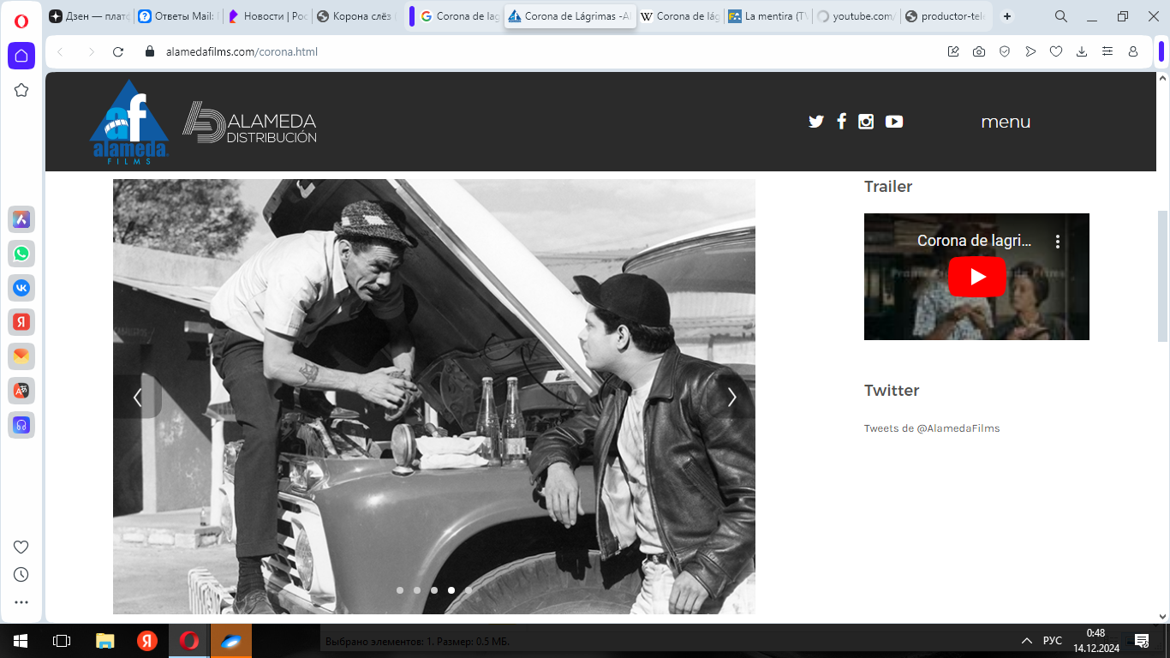This screenshot has height=658, width=1170.
Task: Open VK messenger in the sidebar
Action: coord(21,288)
